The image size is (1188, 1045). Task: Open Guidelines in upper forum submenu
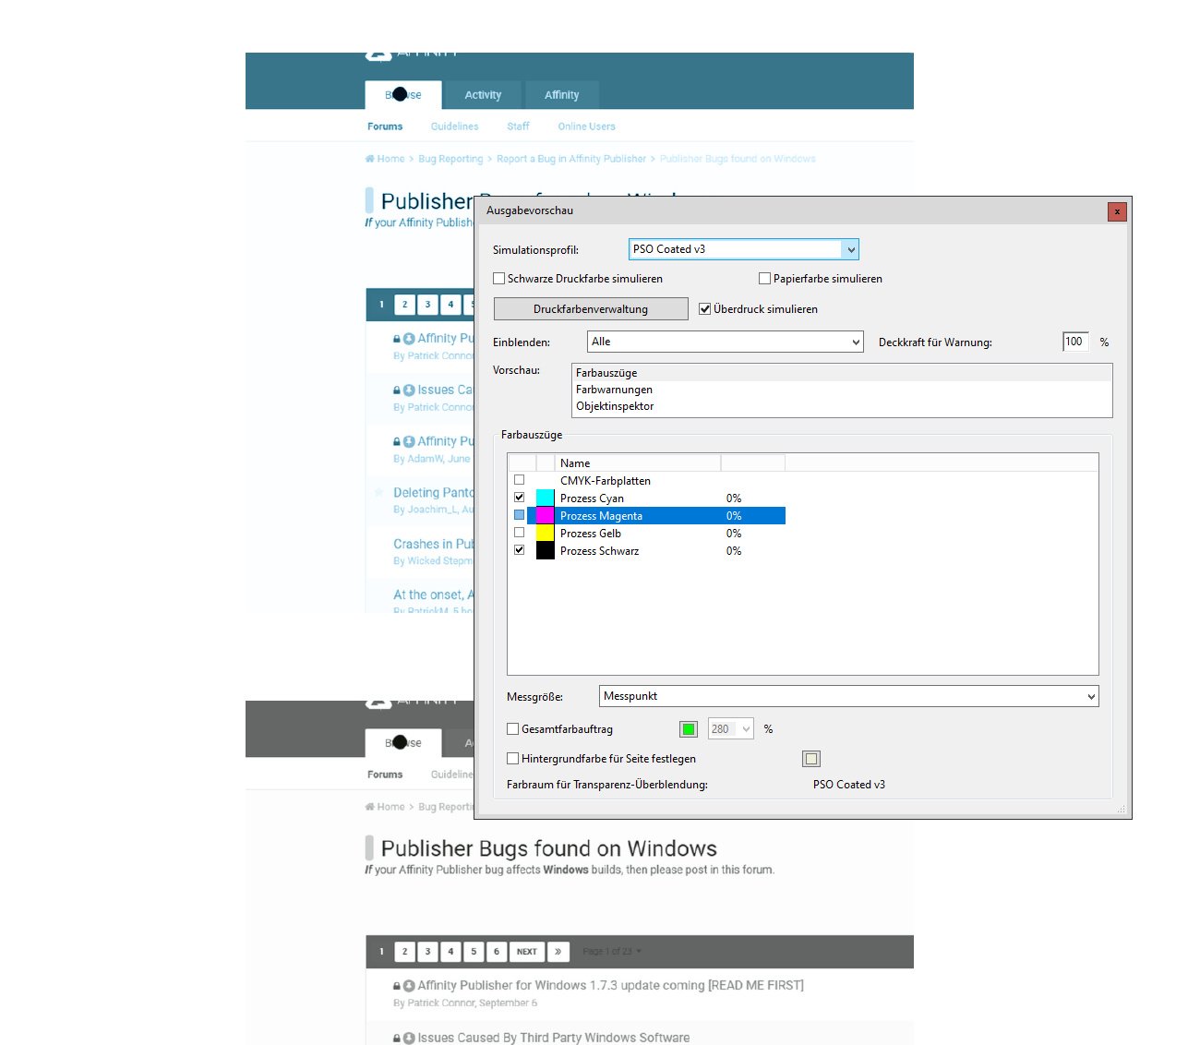pyautogui.click(x=455, y=126)
